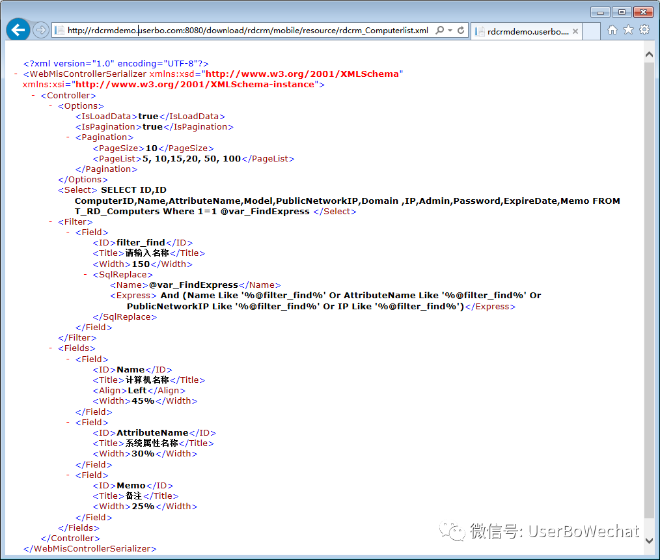Collapse the Pagination node
The height and width of the screenshot is (560, 660).
click(68, 137)
